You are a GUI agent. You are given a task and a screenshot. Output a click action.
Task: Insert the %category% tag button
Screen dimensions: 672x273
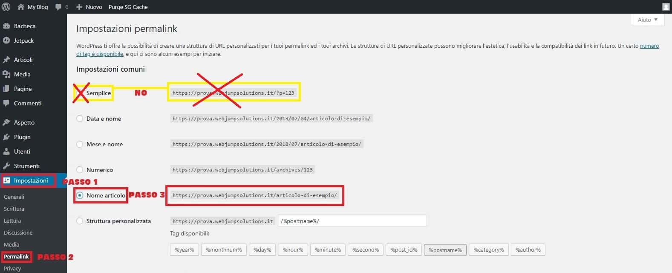tap(489, 250)
